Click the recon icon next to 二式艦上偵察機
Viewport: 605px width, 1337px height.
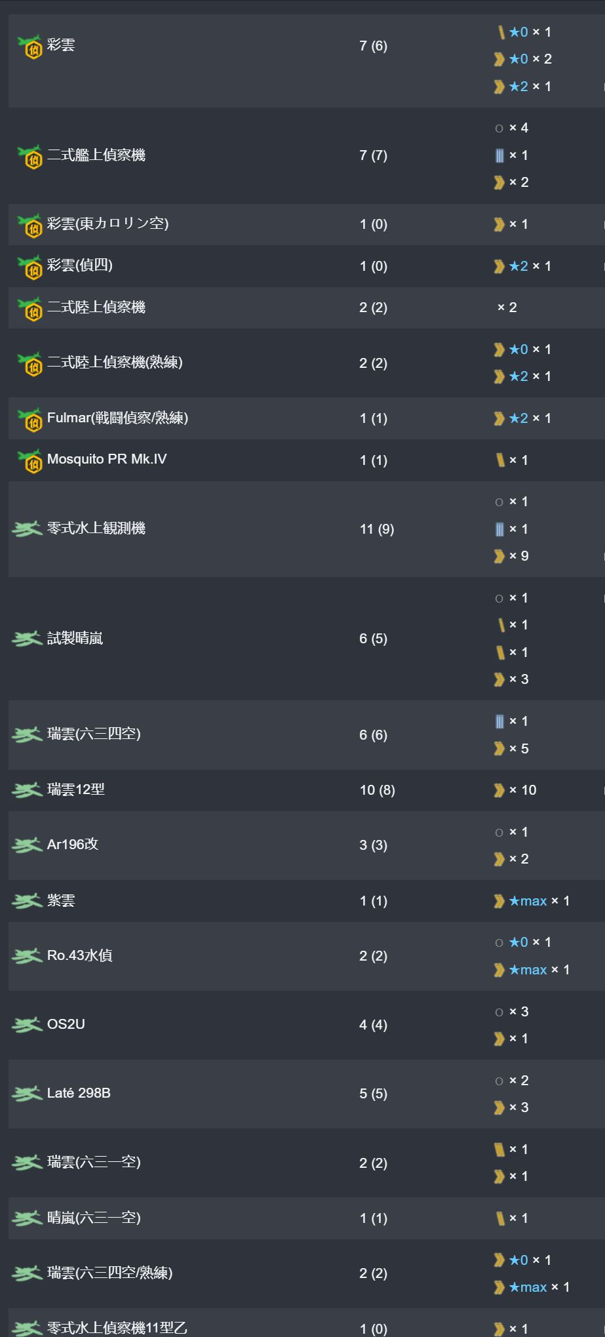(29, 157)
